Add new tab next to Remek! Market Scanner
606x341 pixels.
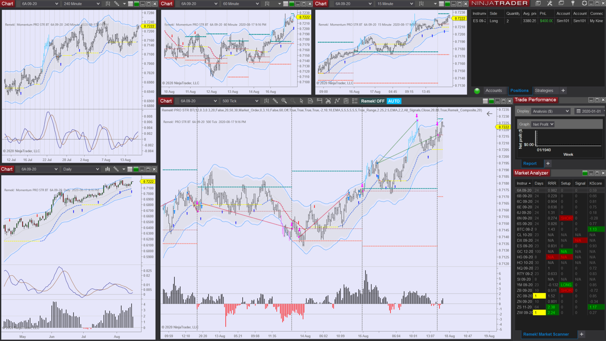581,334
